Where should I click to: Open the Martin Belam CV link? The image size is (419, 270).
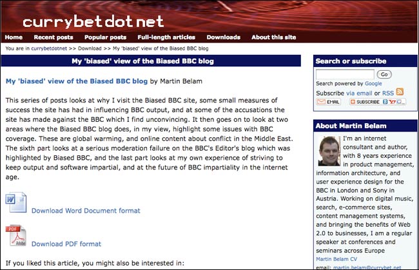336,259
